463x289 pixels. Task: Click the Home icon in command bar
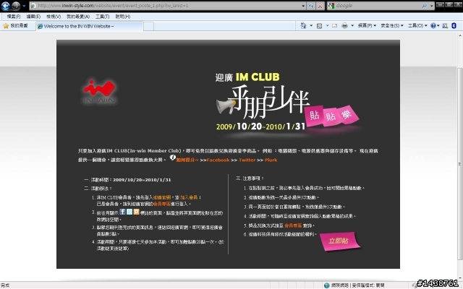point(303,26)
